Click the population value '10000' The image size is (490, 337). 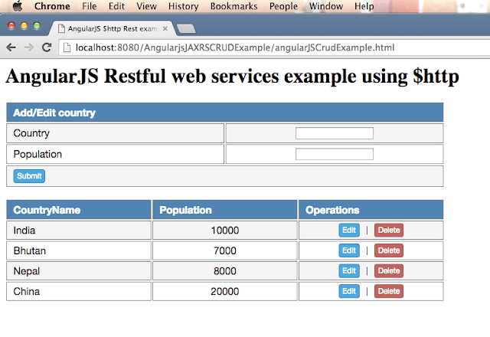pos(224,231)
